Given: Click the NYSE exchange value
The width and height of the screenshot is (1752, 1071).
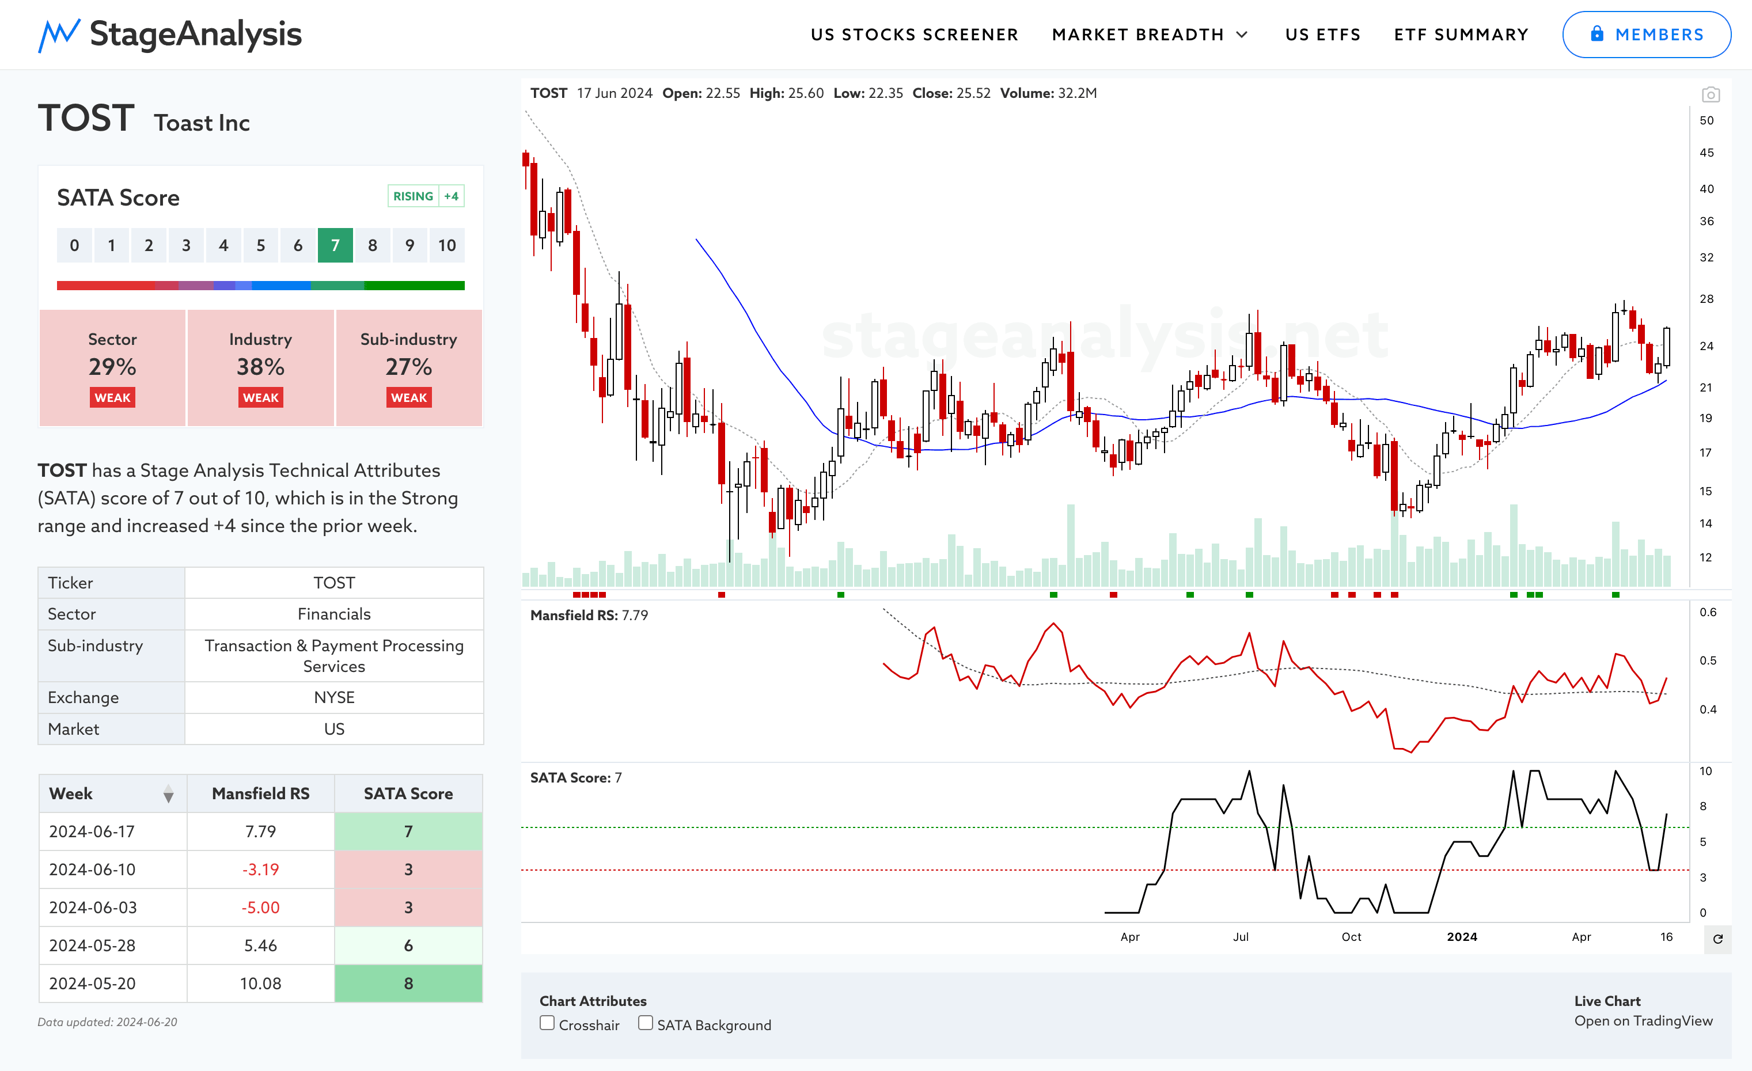Looking at the screenshot, I should pyautogui.click(x=334, y=698).
